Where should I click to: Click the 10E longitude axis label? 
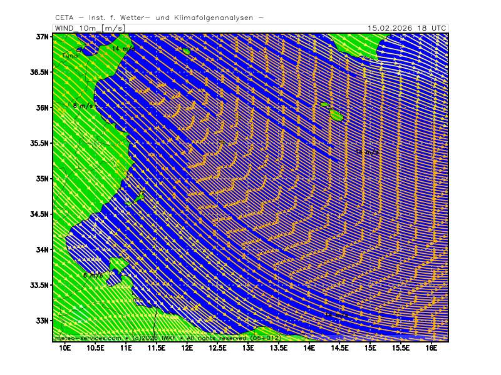point(65,347)
